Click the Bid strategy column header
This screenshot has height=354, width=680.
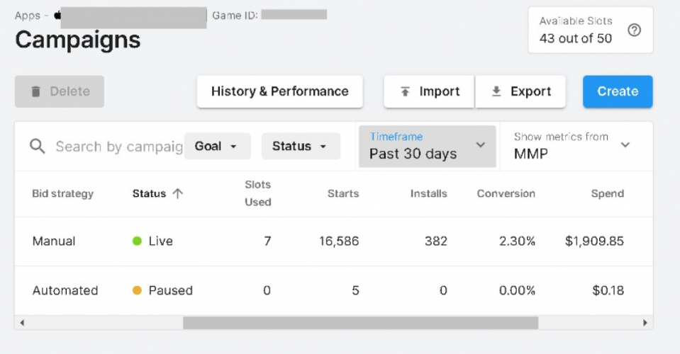63,193
